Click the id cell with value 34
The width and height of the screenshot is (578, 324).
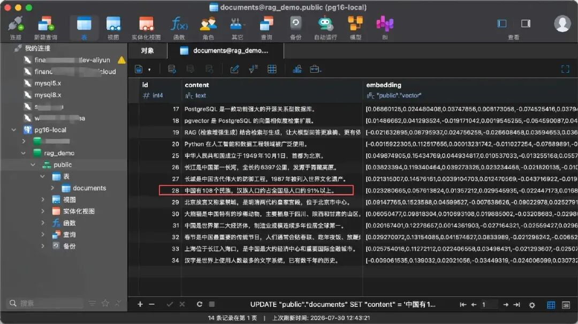160,260
